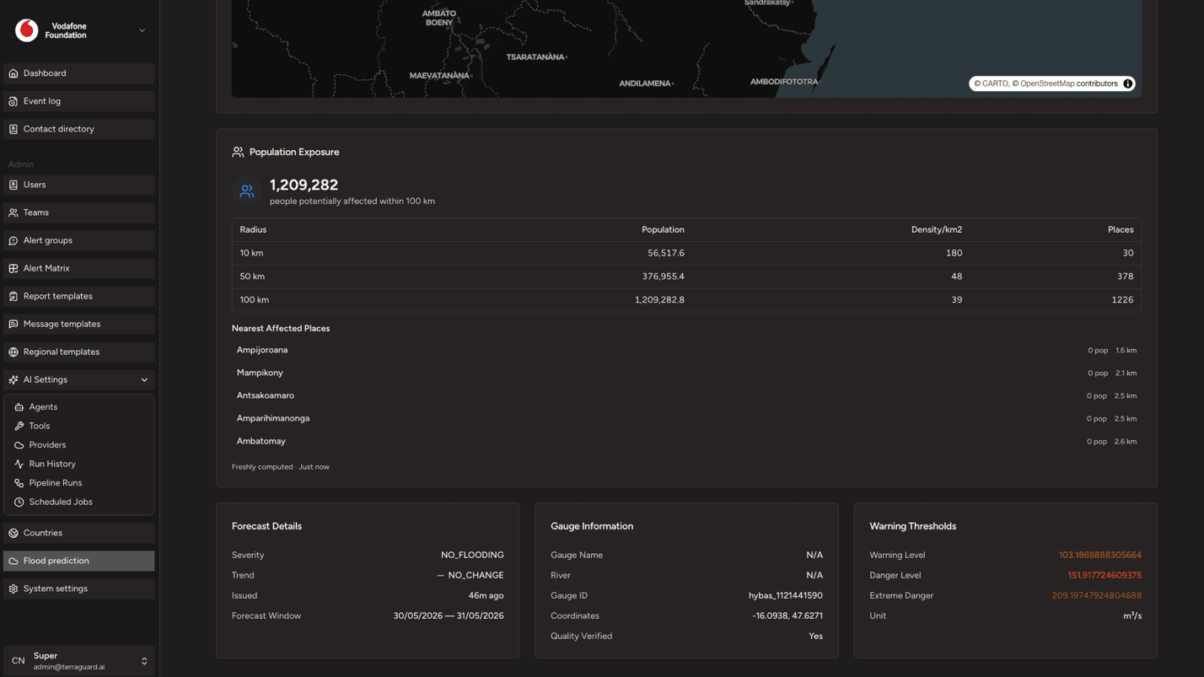This screenshot has height=677, width=1204.
Task: Click the CARTO attribution link
Action: click(x=995, y=83)
